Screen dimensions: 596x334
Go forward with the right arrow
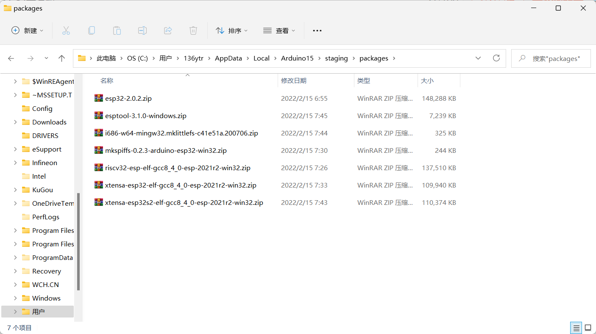tap(30, 58)
